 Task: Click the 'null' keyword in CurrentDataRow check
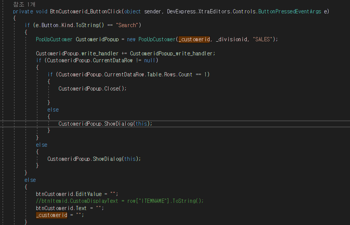[150, 60]
